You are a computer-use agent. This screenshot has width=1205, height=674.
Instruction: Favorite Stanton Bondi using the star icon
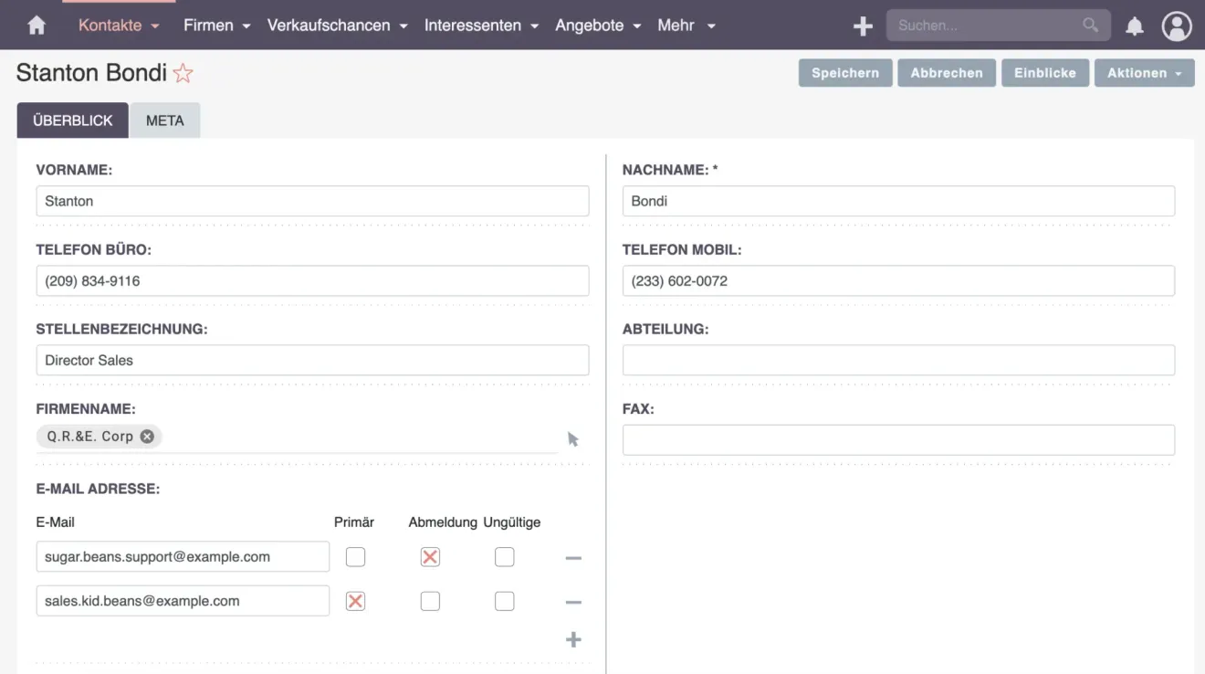(x=183, y=73)
